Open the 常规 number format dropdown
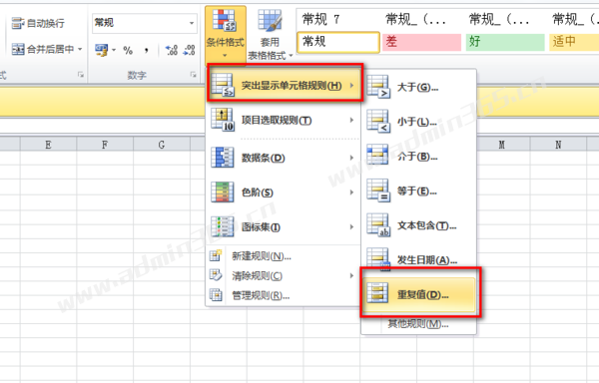This screenshot has width=599, height=383. pos(192,23)
